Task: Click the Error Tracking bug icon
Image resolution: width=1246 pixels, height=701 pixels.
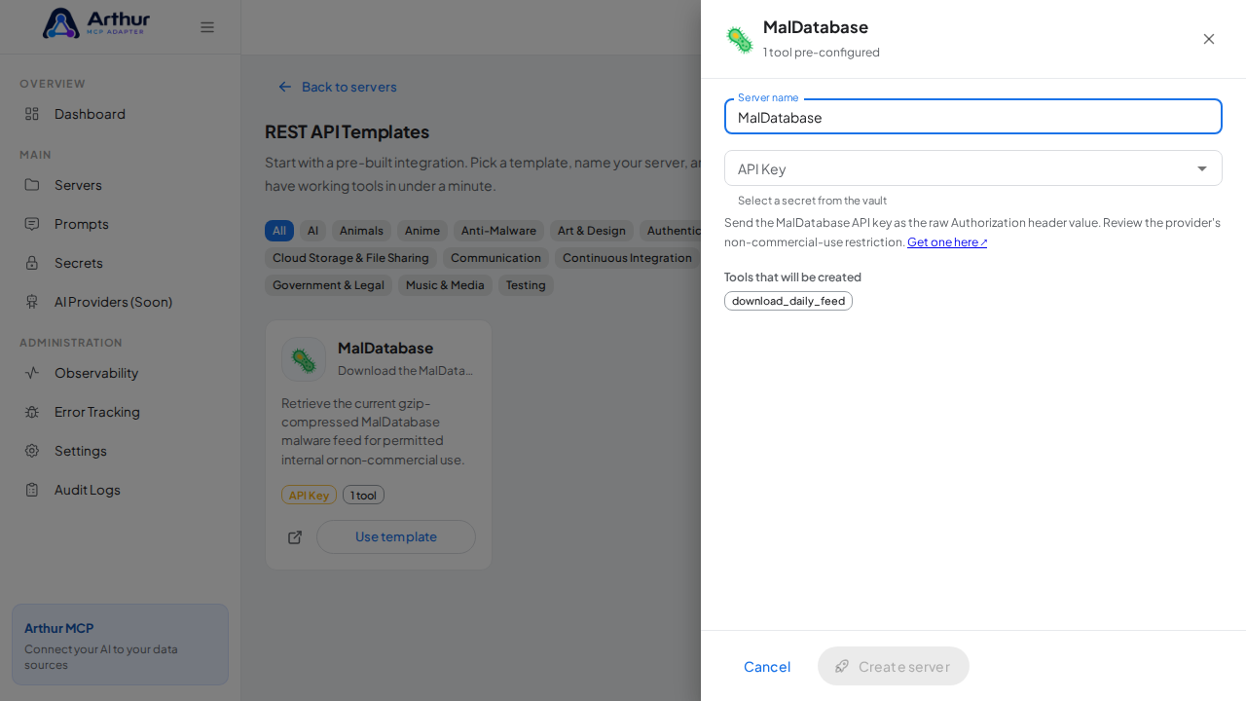Action: tap(32, 412)
